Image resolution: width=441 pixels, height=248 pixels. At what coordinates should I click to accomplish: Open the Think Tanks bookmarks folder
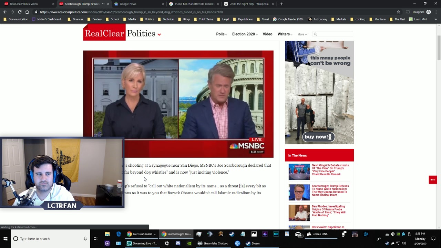203,19
